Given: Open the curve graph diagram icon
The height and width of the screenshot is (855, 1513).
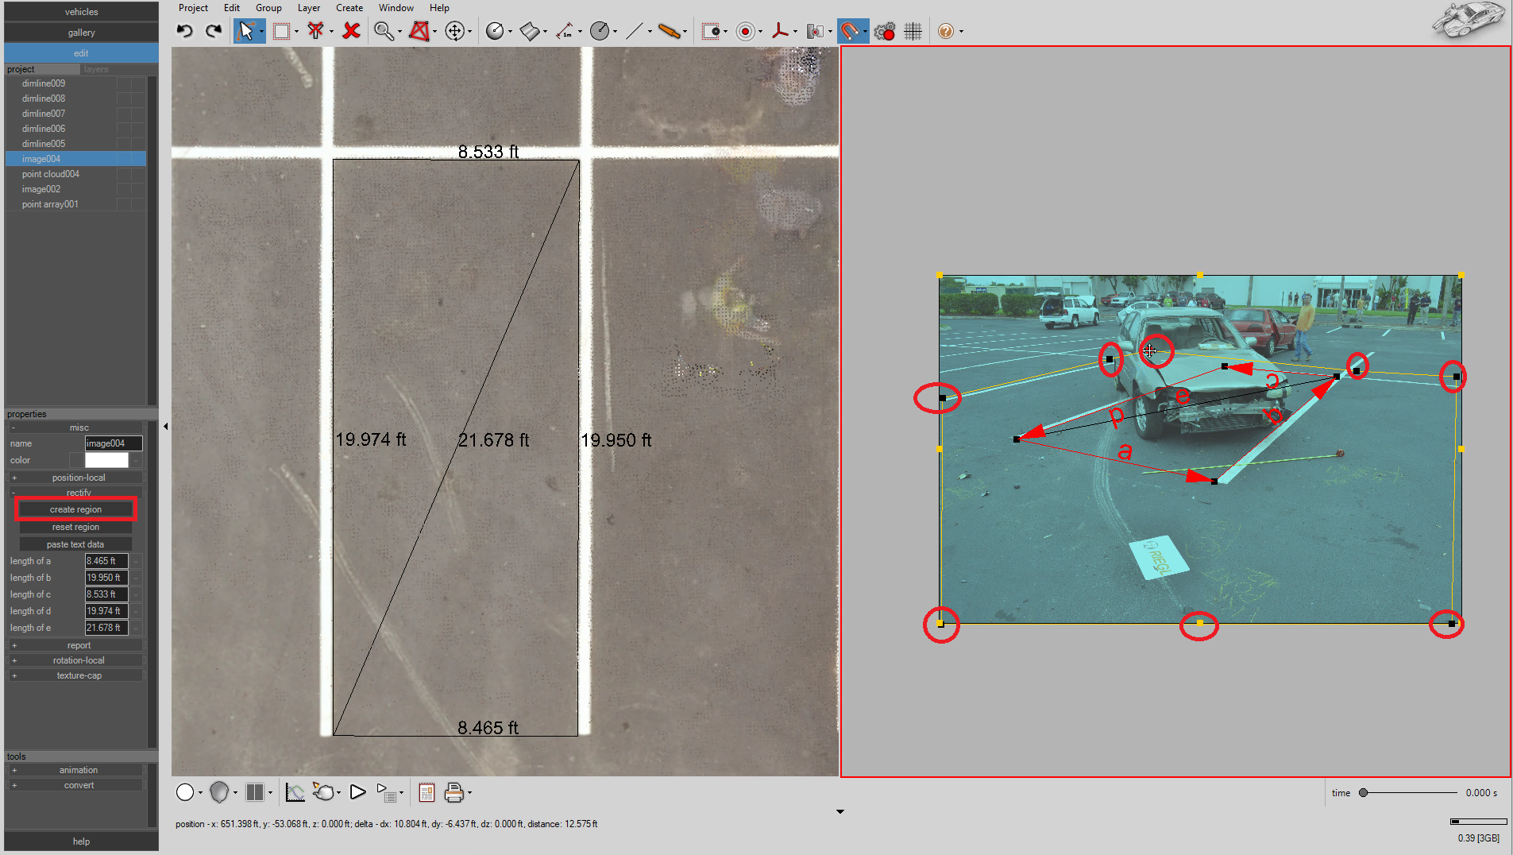Looking at the screenshot, I should (x=295, y=792).
